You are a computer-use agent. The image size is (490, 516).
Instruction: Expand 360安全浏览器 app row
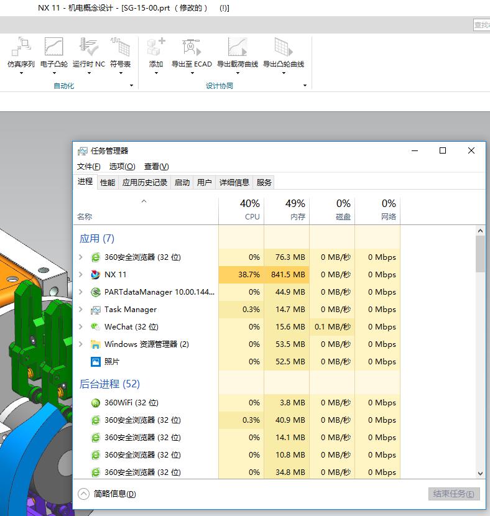point(81,257)
